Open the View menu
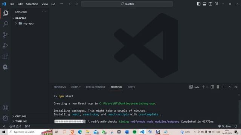Image resolution: width=241 pixels, height=135 pixels. [45, 4]
